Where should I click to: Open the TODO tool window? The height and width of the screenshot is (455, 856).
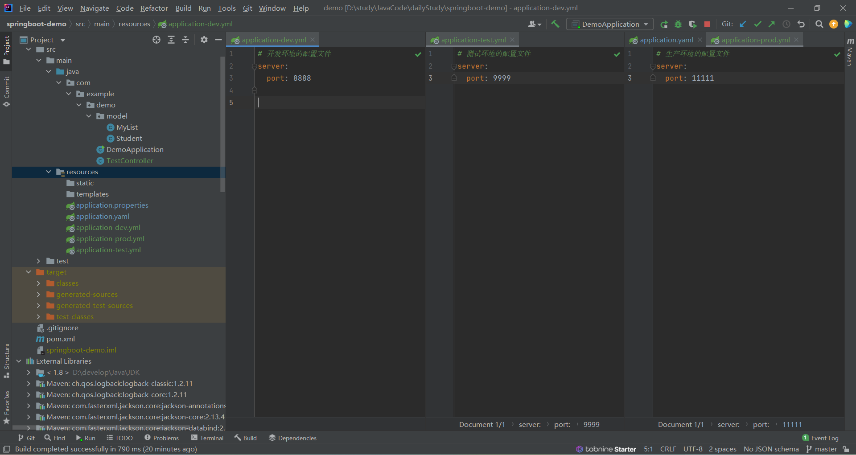(119, 438)
